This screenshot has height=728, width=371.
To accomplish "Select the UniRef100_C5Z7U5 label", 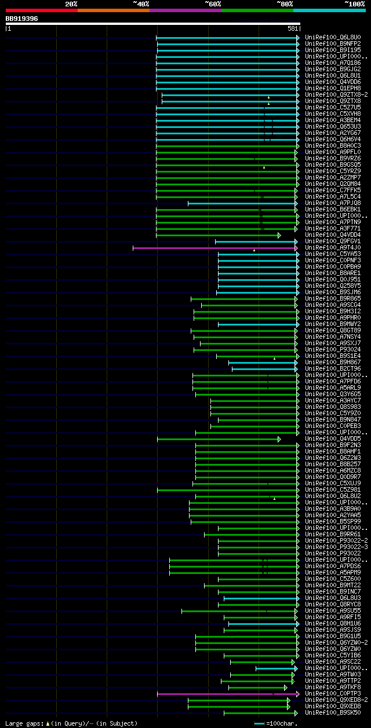I will pos(333,108).
